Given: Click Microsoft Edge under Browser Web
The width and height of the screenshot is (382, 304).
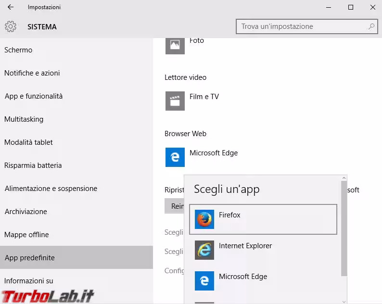Looking at the screenshot, I should [214, 153].
